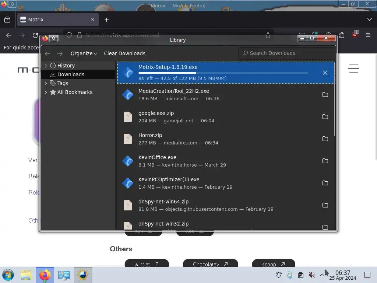The image size is (377, 283).
Task: Select the KevinOffice.exe file name
Action: tap(157, 157)
